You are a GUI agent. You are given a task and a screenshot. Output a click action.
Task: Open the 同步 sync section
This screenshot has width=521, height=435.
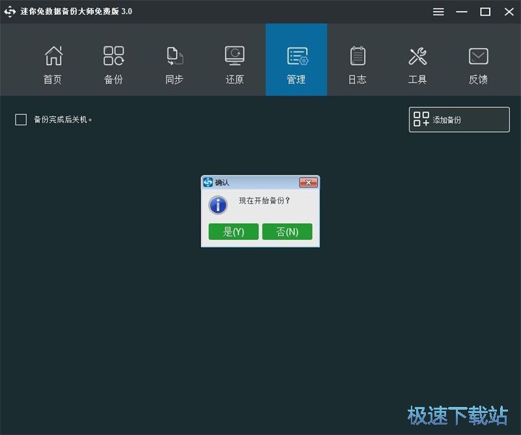click(x=175, y=65)
